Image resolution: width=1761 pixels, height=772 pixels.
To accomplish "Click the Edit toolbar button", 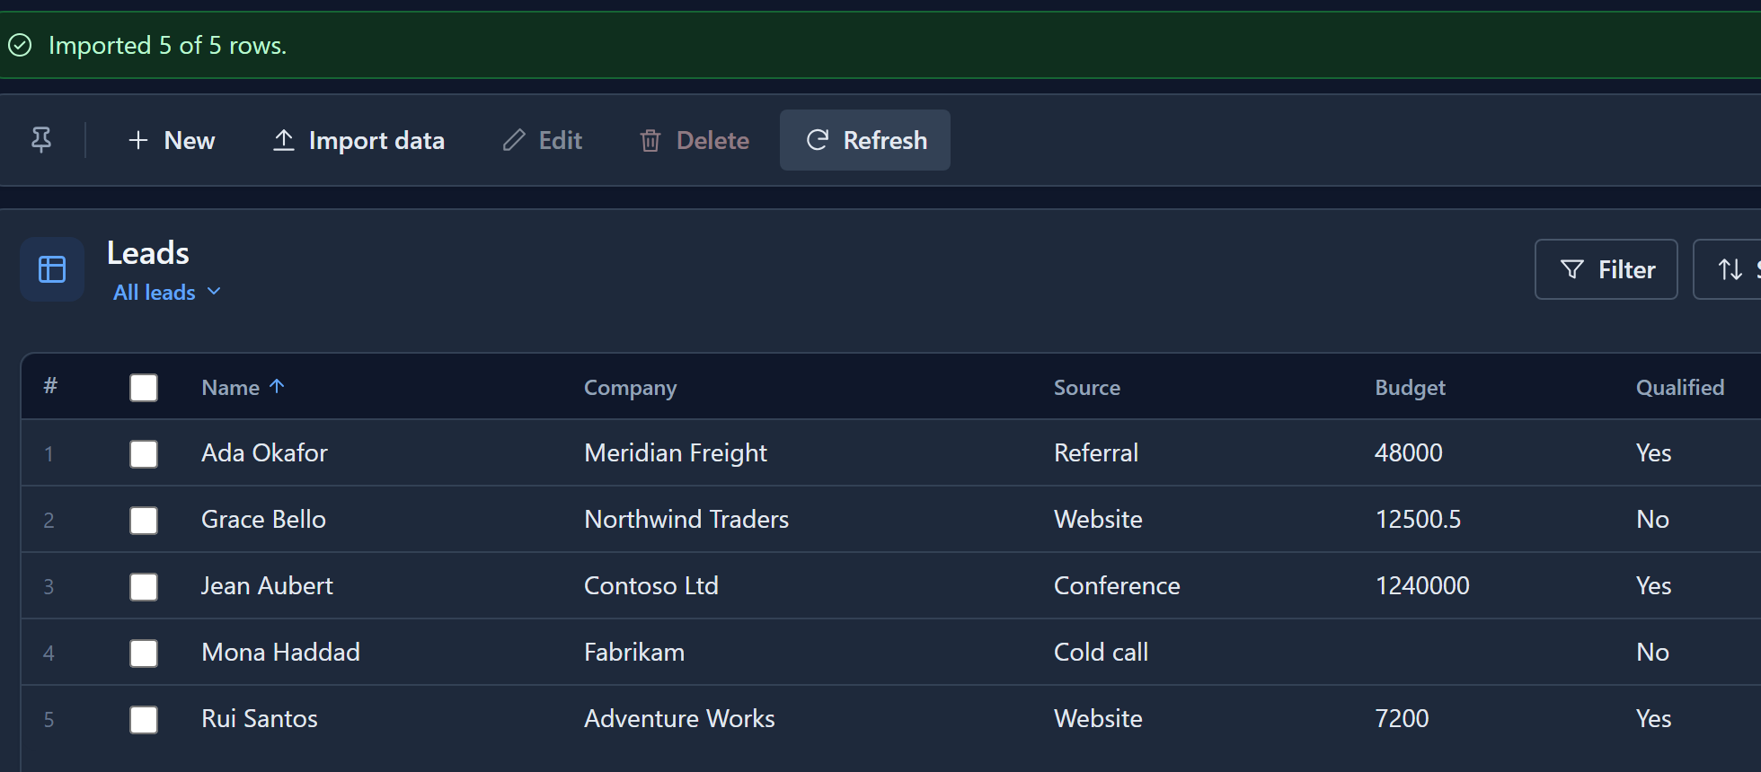I will click(x=543, y=140).
